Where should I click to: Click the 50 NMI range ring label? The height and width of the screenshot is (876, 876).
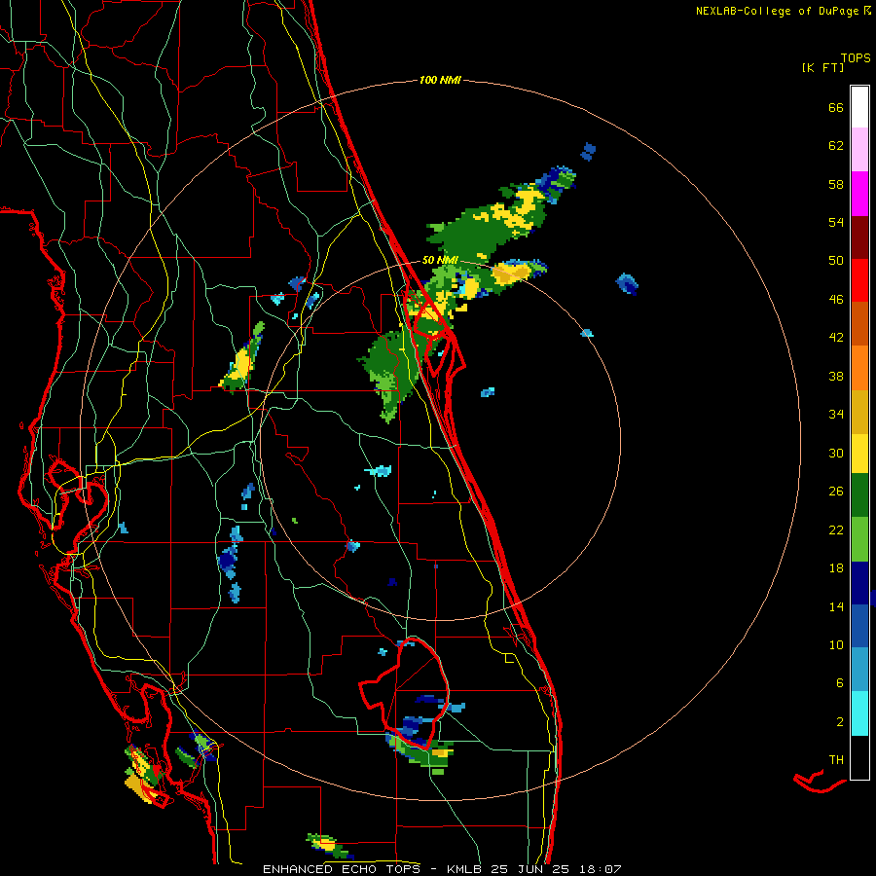tap(440, 260)
